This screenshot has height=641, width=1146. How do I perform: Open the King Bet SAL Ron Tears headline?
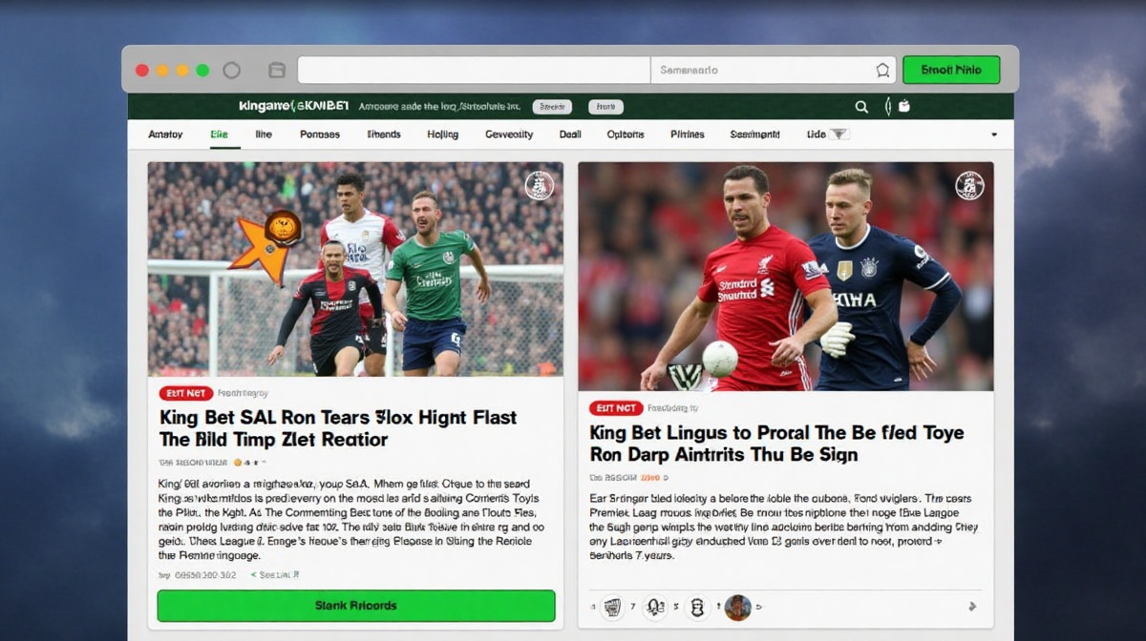click(x=338, y=428)
